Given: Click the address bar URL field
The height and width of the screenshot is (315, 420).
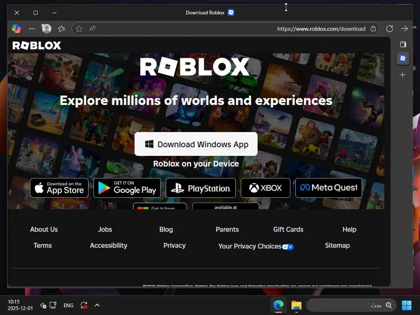Looking at the screenshot, I should click(x=226, y=29).
